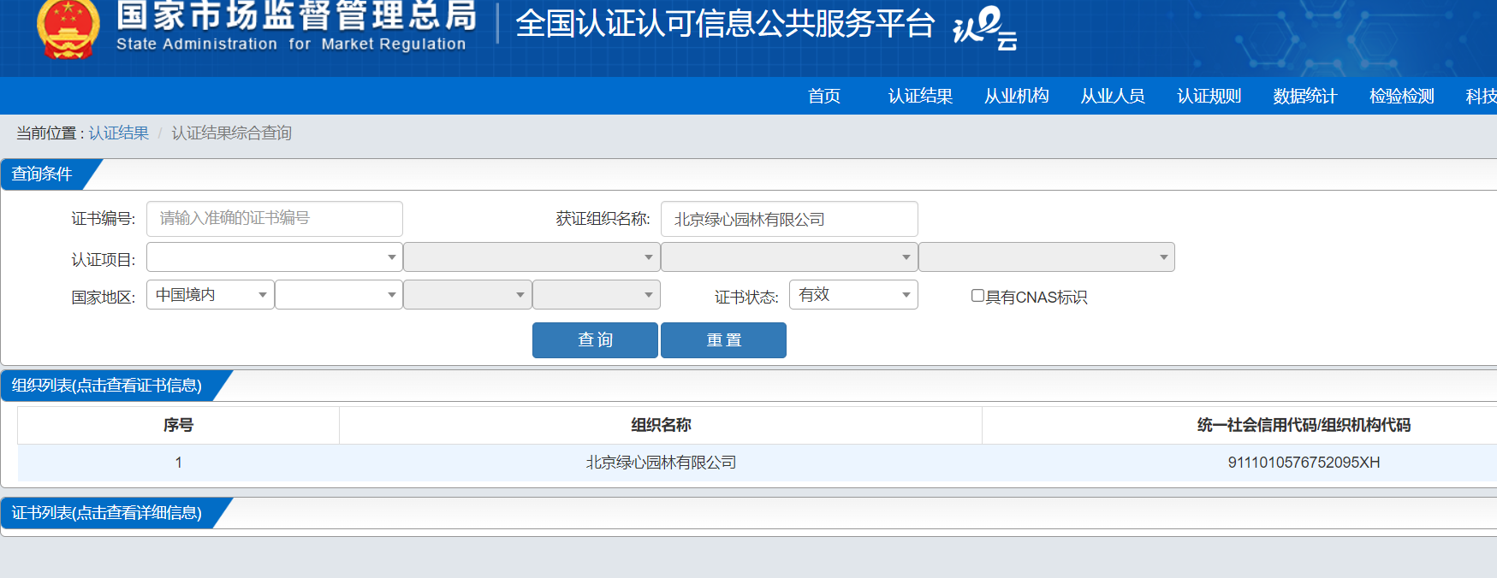Open the 认证结果 navigation menu

click(x=920, y=96)
